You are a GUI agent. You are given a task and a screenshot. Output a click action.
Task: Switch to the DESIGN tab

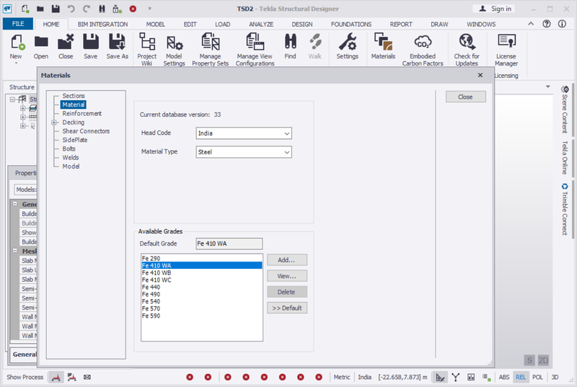tap(302, 25)
